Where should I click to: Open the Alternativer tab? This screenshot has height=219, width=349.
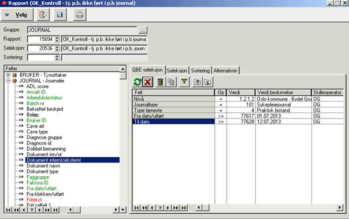tap(225, 70)
